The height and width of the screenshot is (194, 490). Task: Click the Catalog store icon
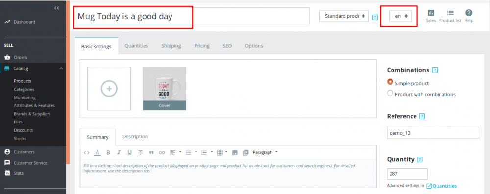7,69
